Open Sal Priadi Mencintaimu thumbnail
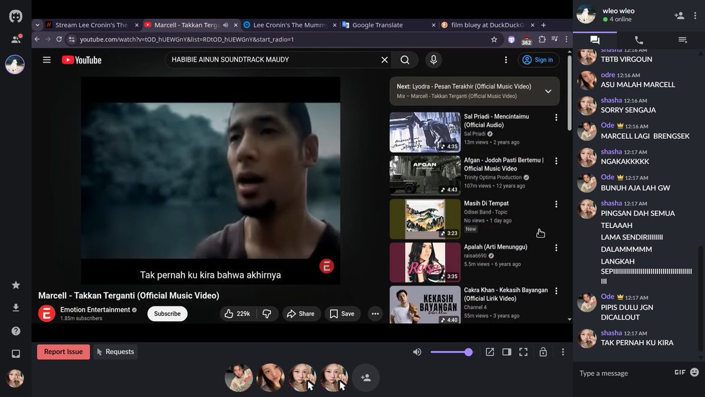This screenshot has width=705, height=397. point(425,132)
